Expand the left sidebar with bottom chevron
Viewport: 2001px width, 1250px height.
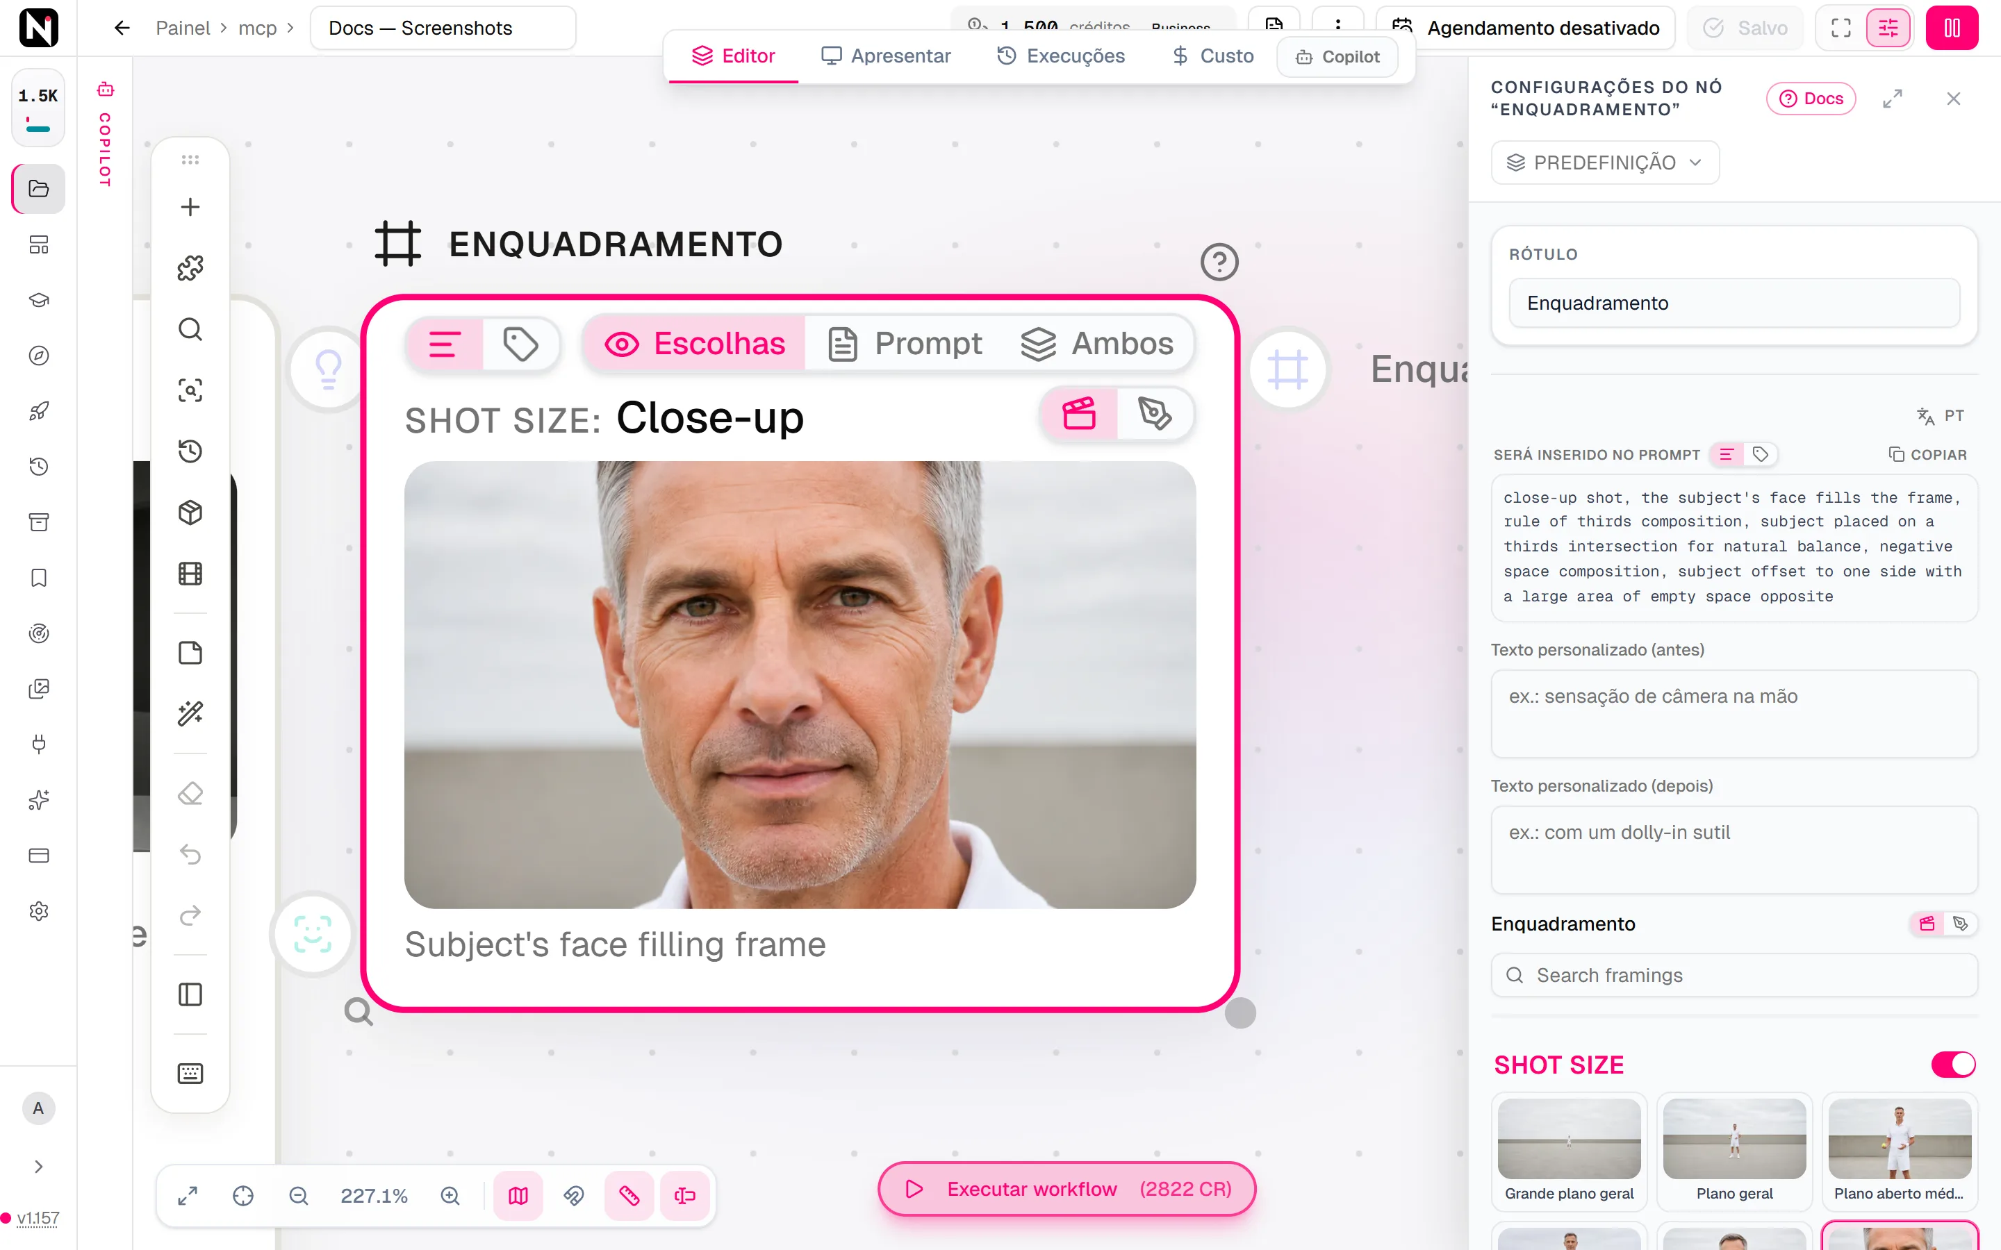[38, 1167]
